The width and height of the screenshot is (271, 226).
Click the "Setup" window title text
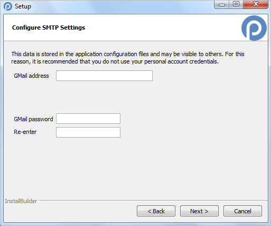23,6
